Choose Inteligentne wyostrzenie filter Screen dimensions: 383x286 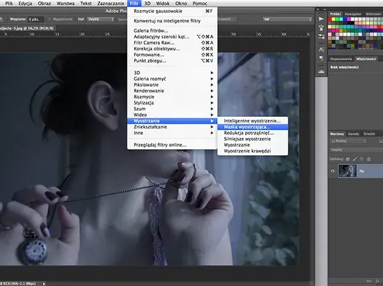[253, 121]
